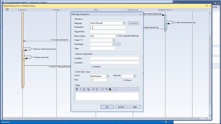This screenshot has height=124, width=221.
Task: Insert numbered list in Notes
Action: [97, 89]
